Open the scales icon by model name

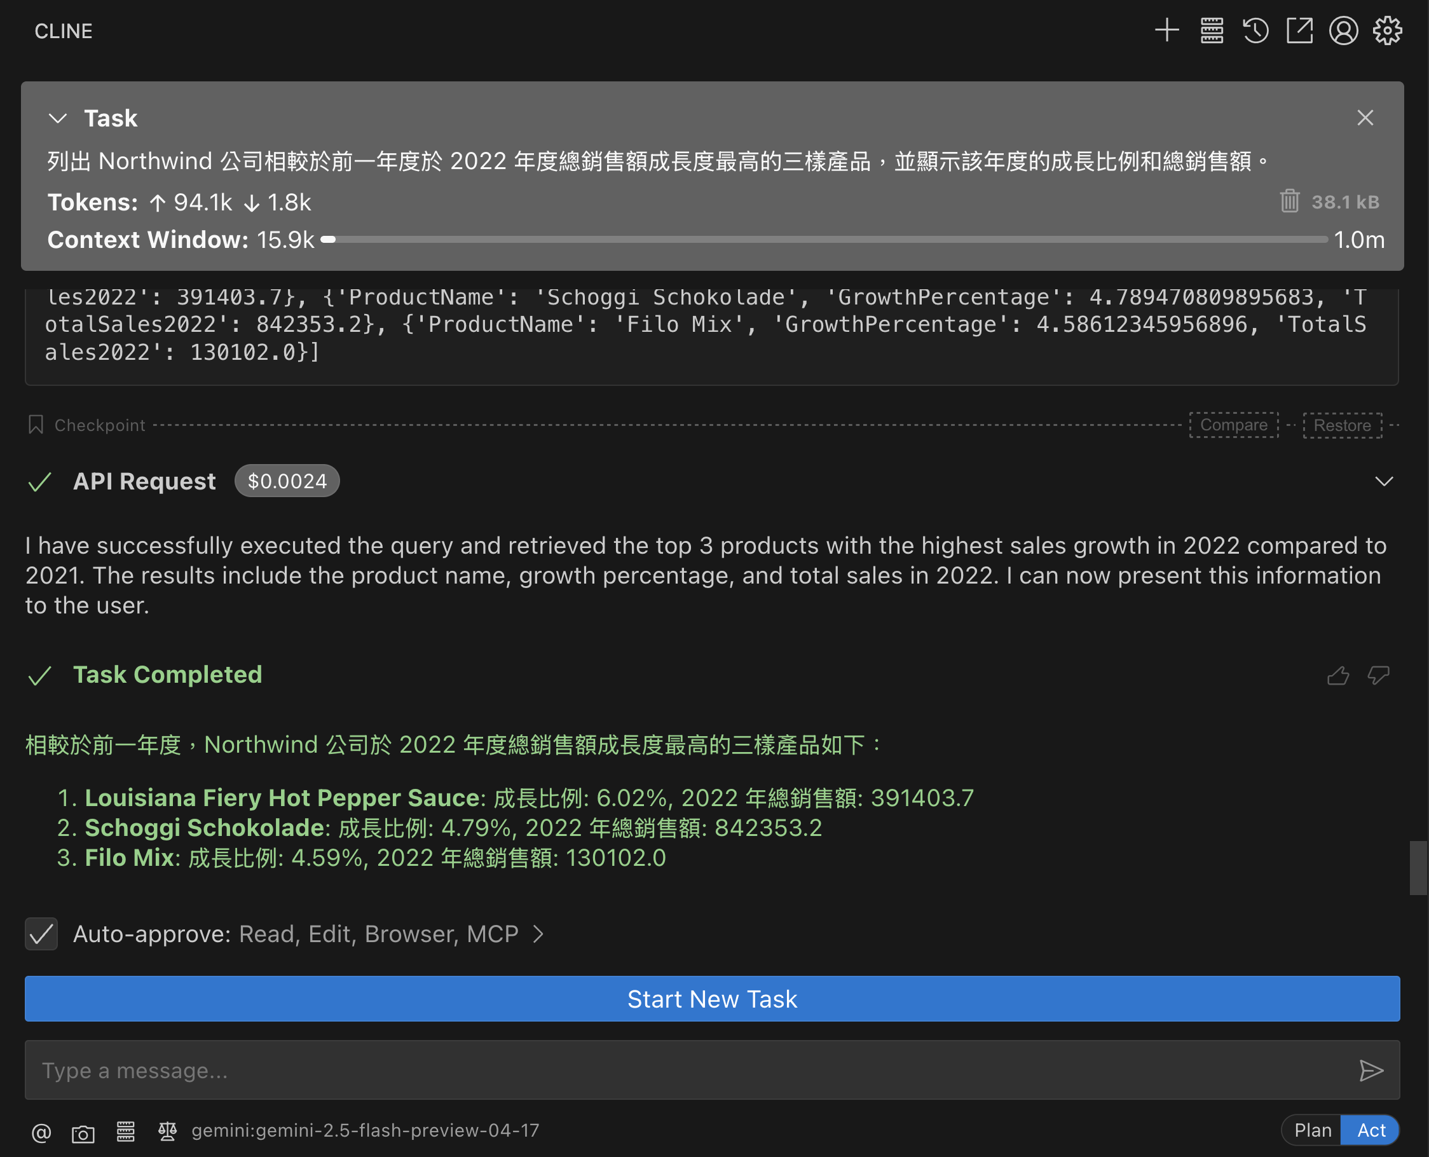(167, 1130)
